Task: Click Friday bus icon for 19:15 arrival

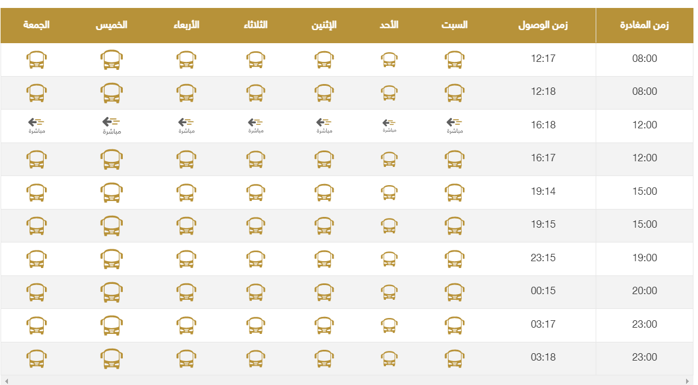Action: pyautogui.click(x=37, y=225)
